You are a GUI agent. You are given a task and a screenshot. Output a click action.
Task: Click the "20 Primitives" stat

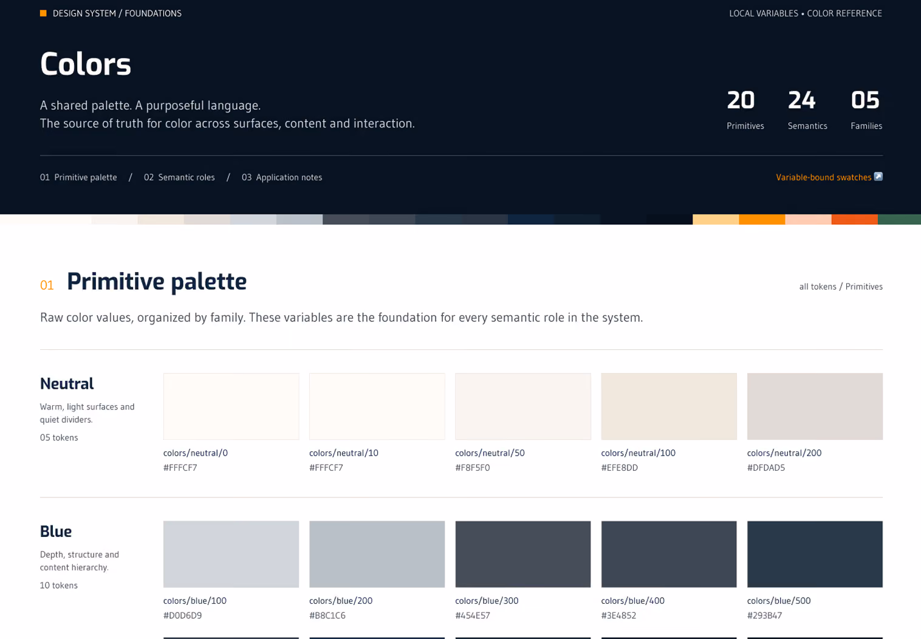point(745,109)
